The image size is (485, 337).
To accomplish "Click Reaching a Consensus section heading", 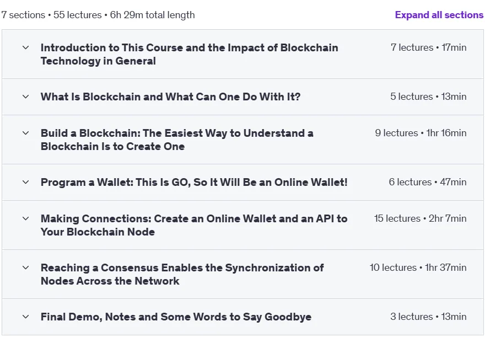I will pos(182,274).
